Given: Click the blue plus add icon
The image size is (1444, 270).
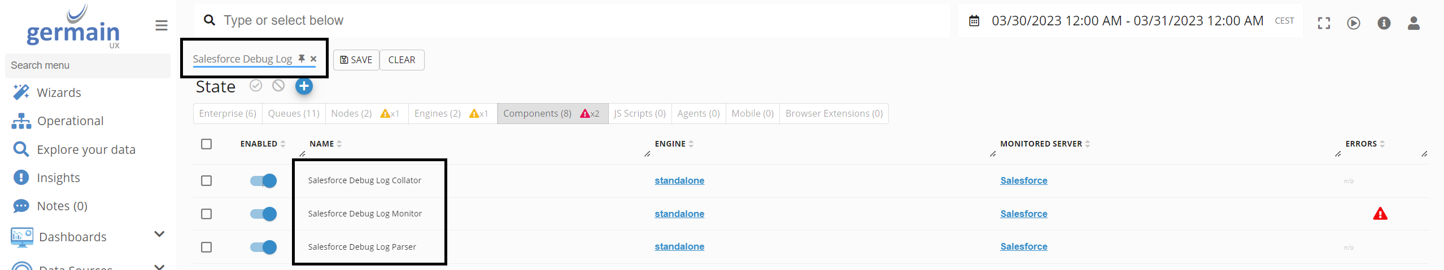Looking at the screenshot, I should pyautogui.click(x=304, y=86).
